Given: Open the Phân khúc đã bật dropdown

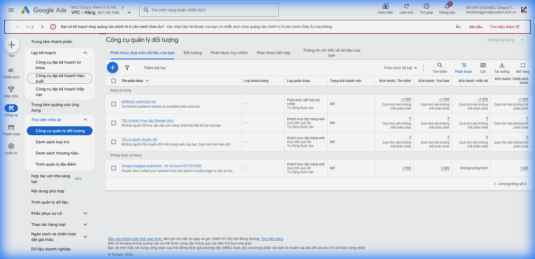Looking at the screenshot, I should [x=400, y=68].
